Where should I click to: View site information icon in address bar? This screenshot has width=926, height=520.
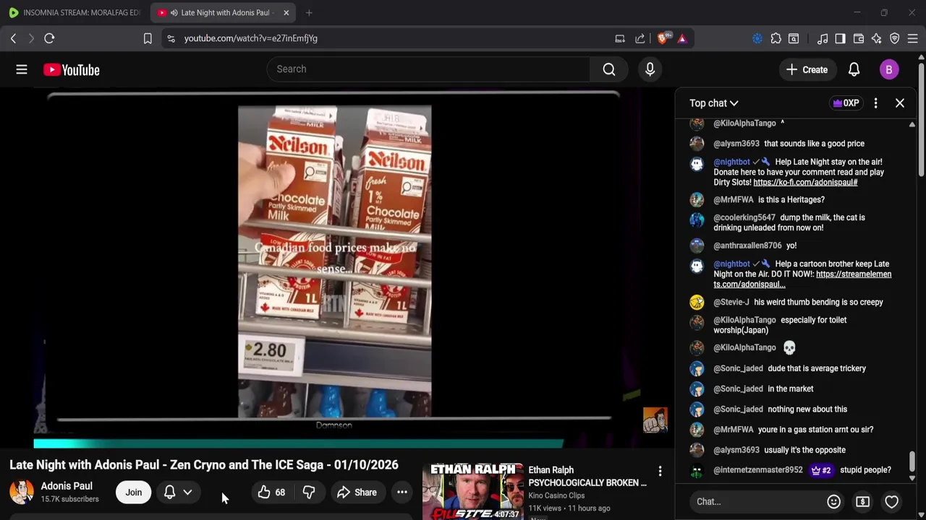[171, 38]
